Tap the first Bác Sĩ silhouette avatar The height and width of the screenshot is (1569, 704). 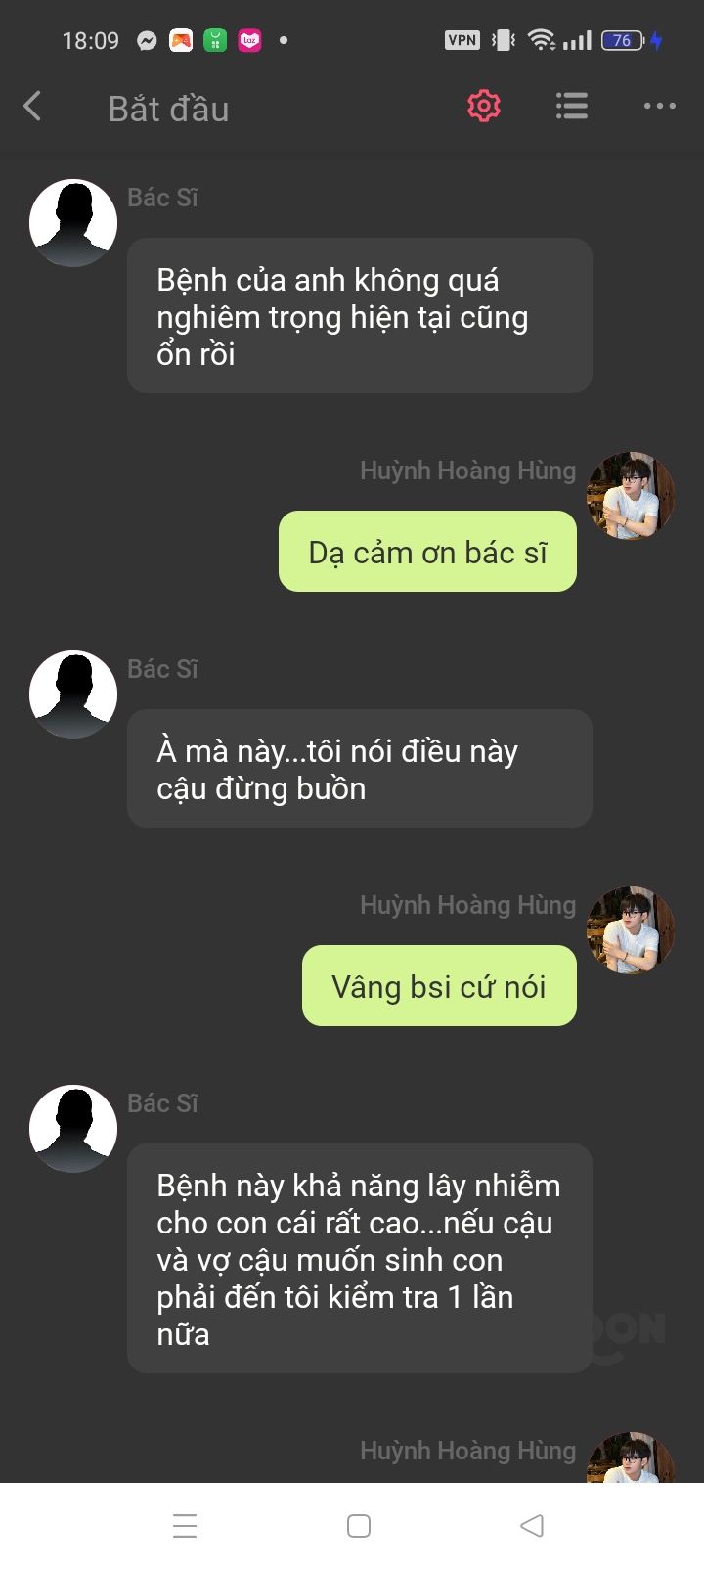(73, 223)
